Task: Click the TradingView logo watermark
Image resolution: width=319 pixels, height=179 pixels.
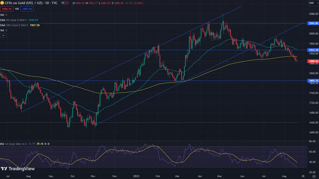Action: point(17,169)
